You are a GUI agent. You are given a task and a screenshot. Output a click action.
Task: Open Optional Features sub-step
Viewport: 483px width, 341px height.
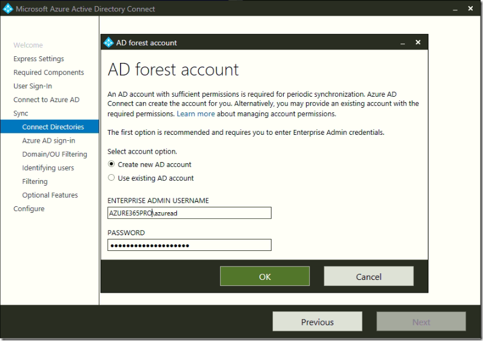pyautogui.click(x=50, y=195)
